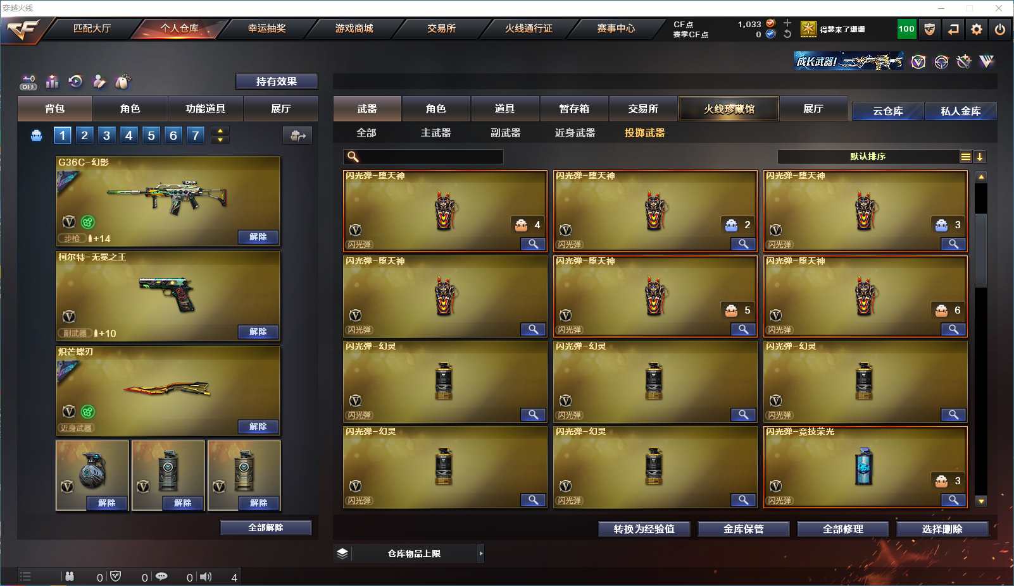This screenshot has width=1014, height=586.
Task: Click the 全部解除 button
Action: pyautogui.click(x=266, y=528)
